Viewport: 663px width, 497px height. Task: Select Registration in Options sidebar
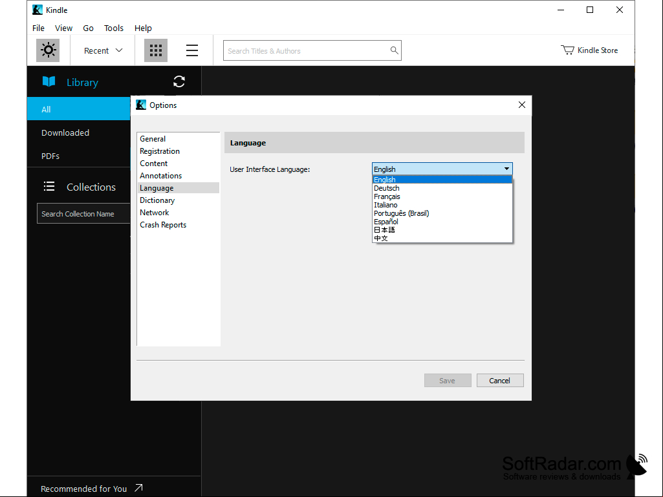click(178, 151)
